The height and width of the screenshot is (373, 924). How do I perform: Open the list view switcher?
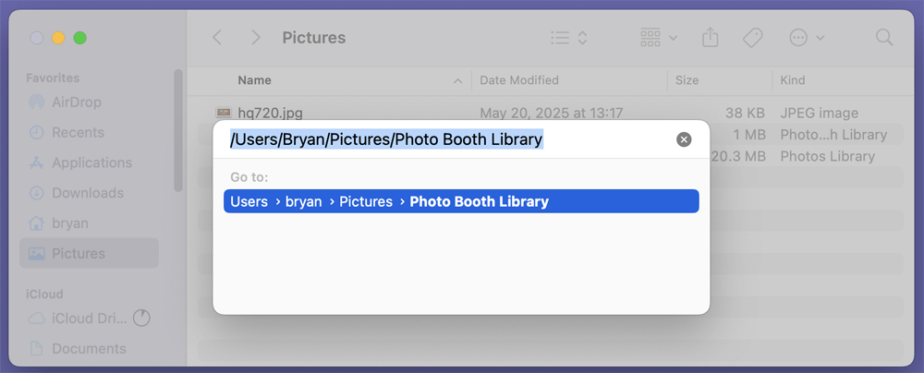[568, 38]
